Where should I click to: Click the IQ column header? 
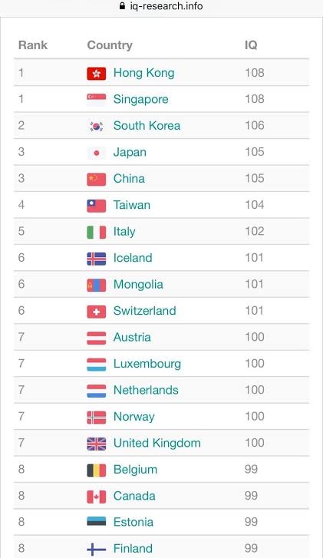pos(251,45)
